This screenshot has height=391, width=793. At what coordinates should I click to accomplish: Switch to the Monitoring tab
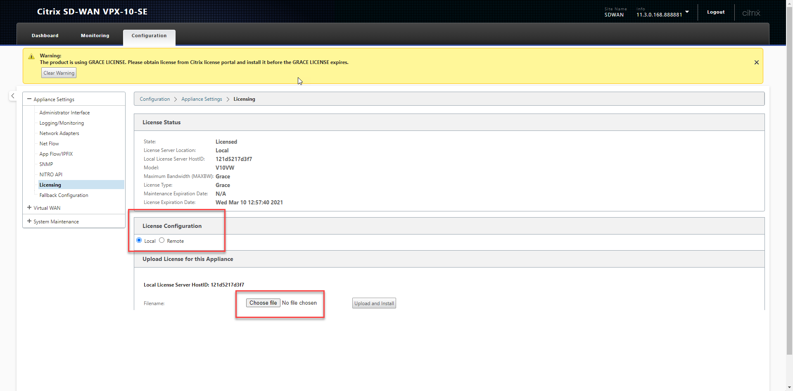point(95,36)
